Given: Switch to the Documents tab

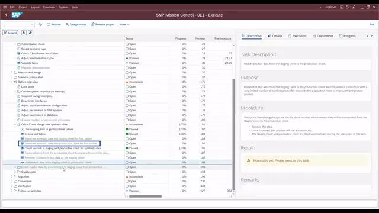Looking at the screenshot, I should (x=323, y=36).
